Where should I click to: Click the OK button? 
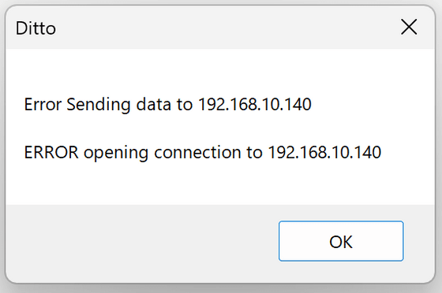341,241
